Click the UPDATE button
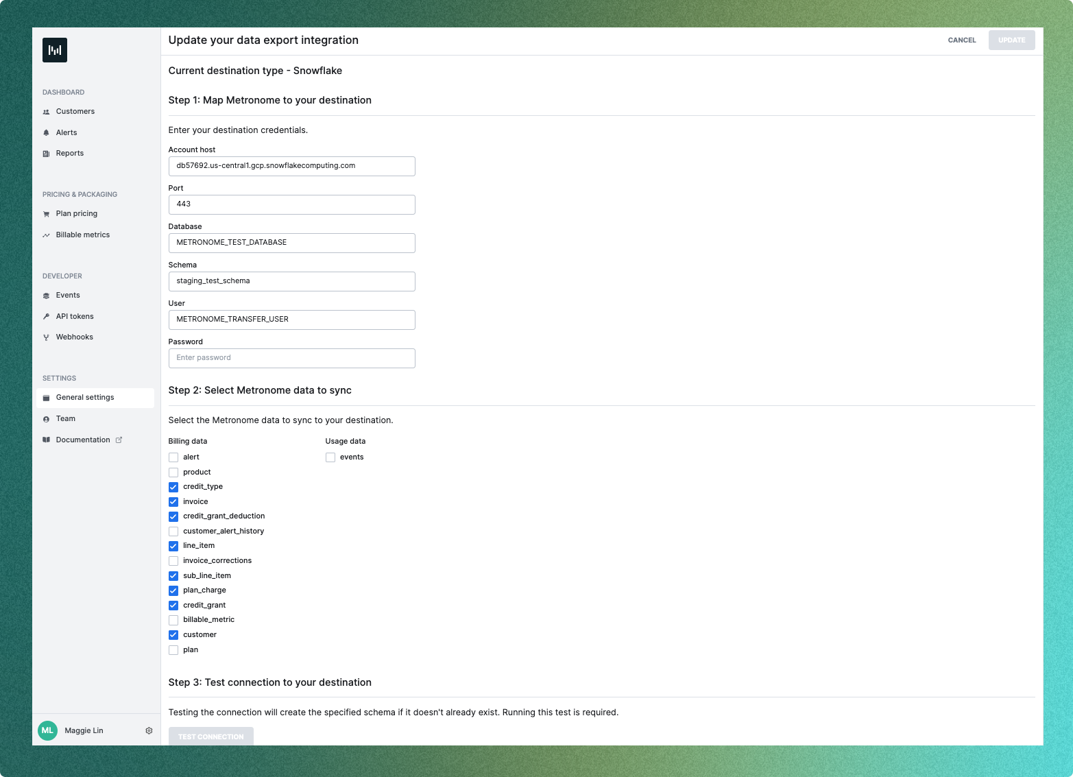 coord(1012,40)
